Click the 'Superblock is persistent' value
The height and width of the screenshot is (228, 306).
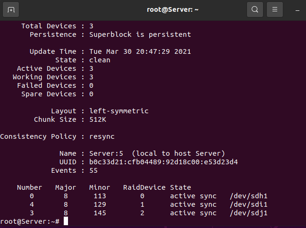tap(140, 34)
